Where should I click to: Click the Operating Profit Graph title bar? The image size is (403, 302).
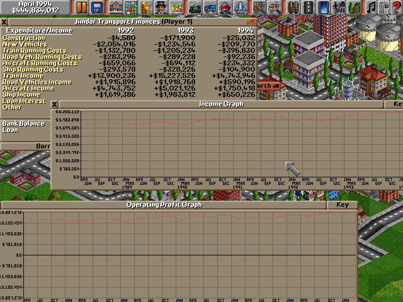pyautogui.click(x=164, y=205)
